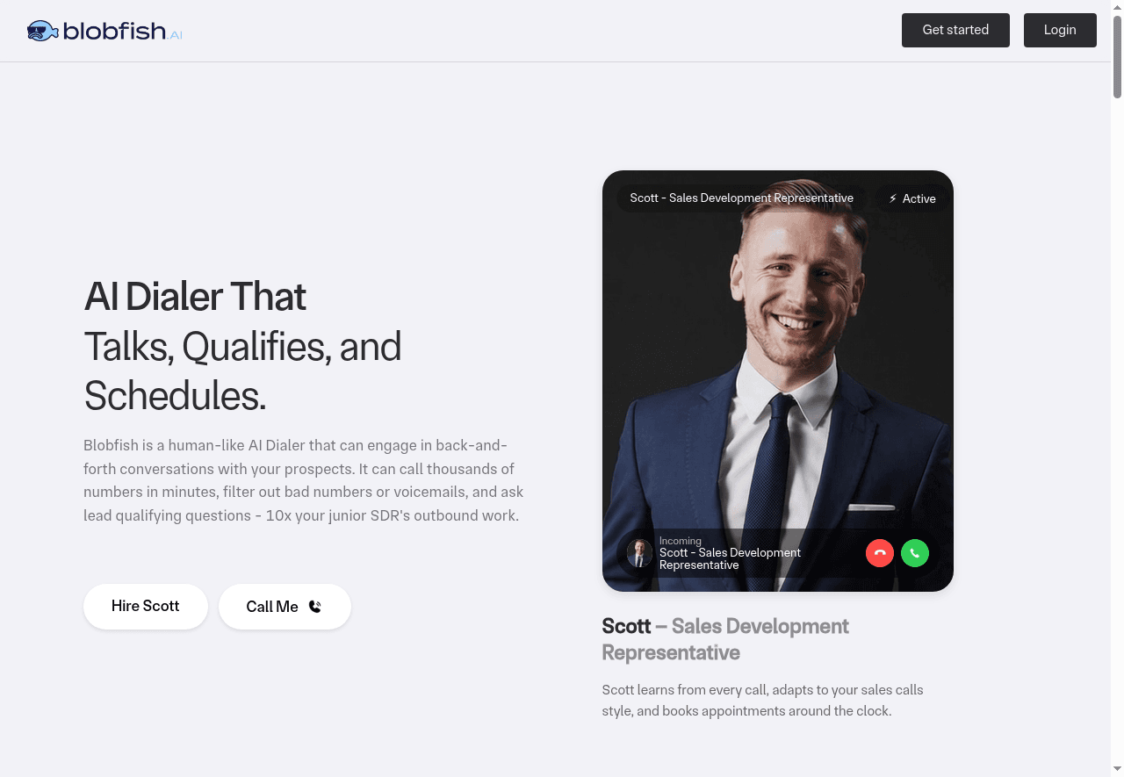
Task: Click Scott's small avatar in the incoming call bar
Action: point(640,553)
